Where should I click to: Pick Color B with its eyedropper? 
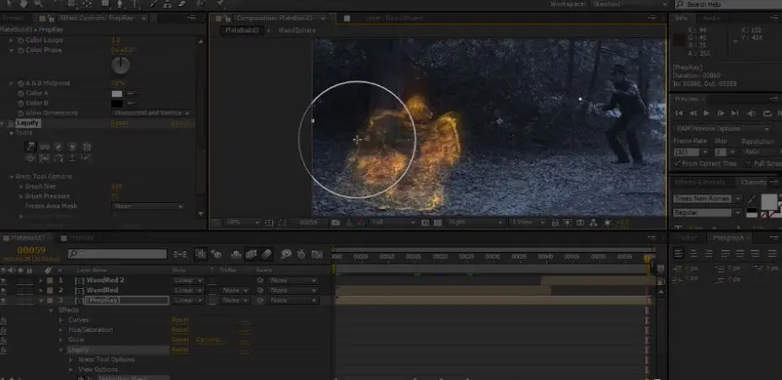click(x=131, y=104)
